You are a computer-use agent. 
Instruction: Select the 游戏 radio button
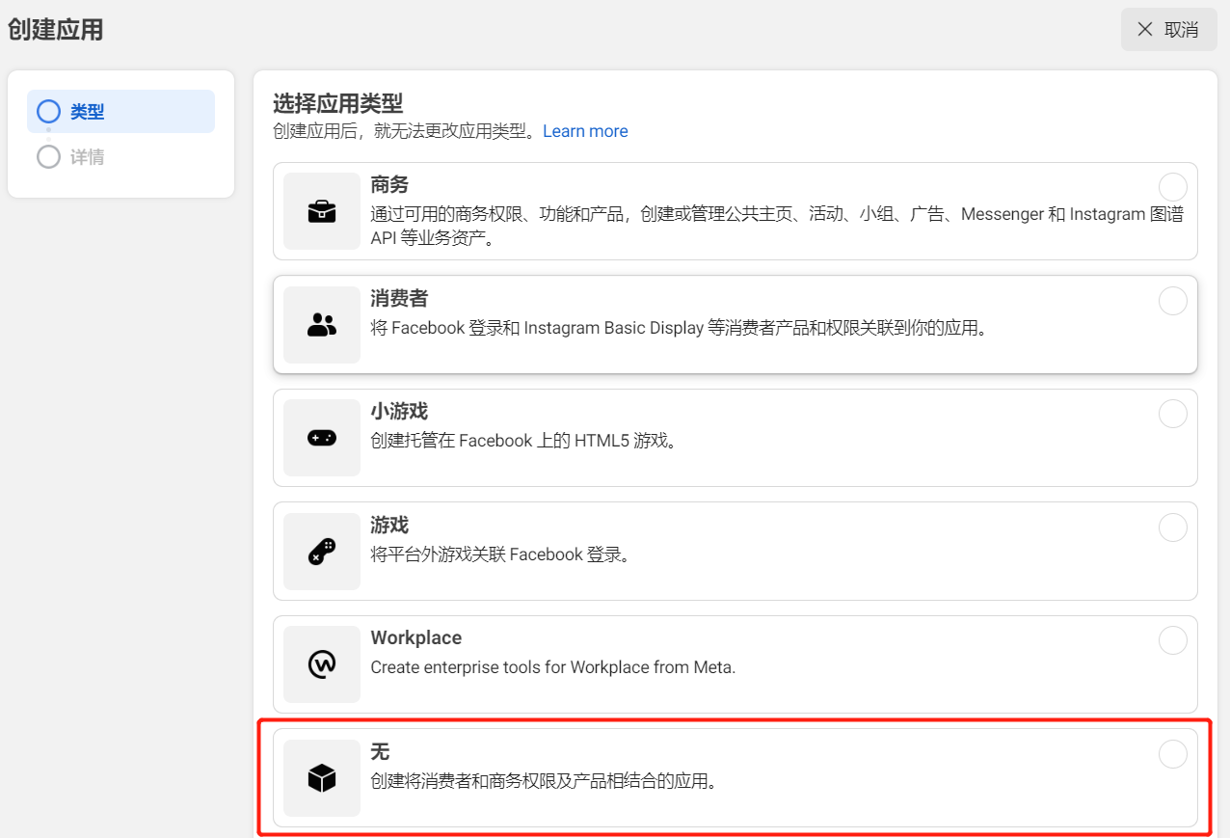tap(1173, 527)
